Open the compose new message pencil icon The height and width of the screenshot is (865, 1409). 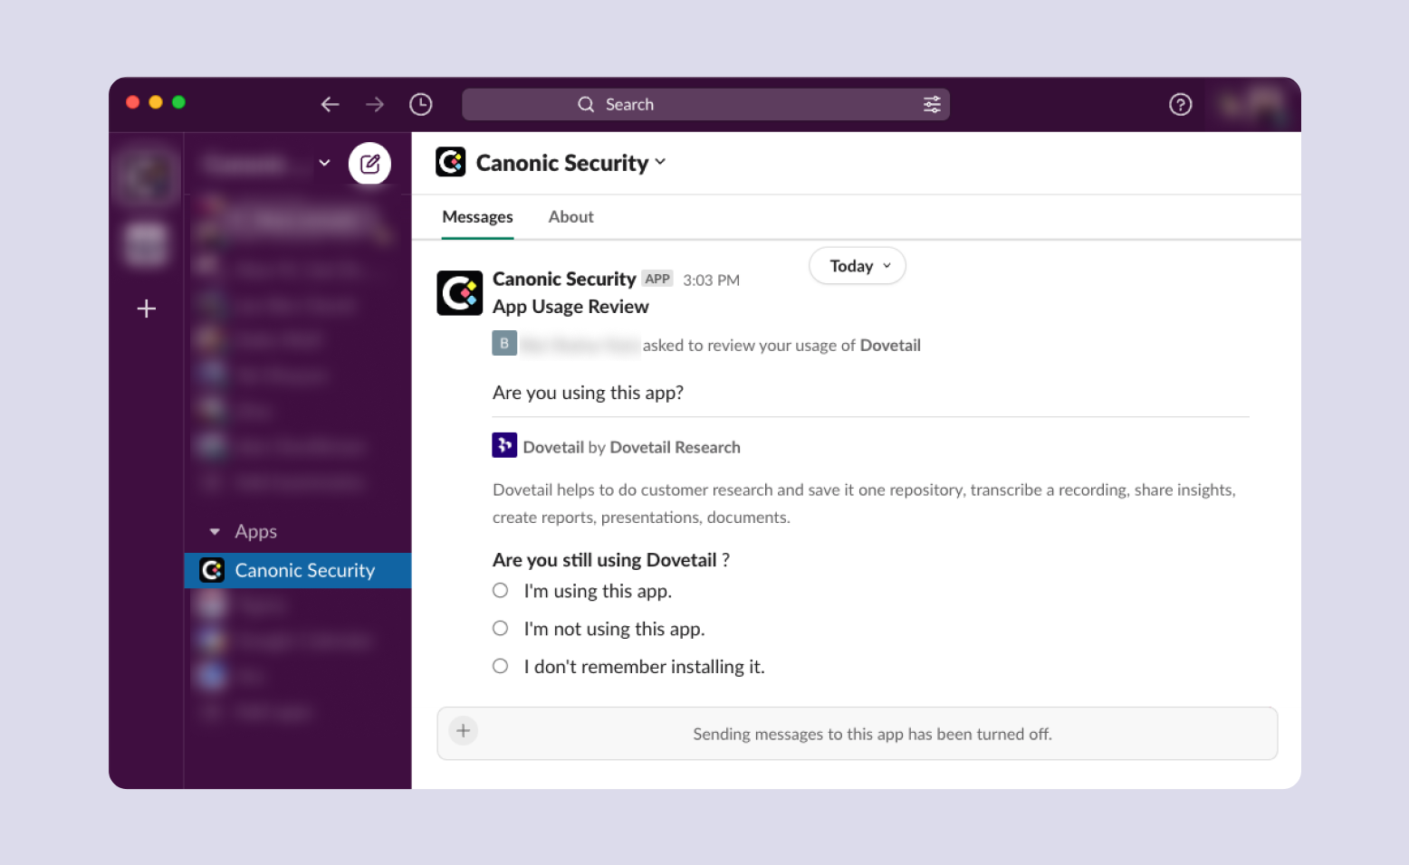point(370,163)
